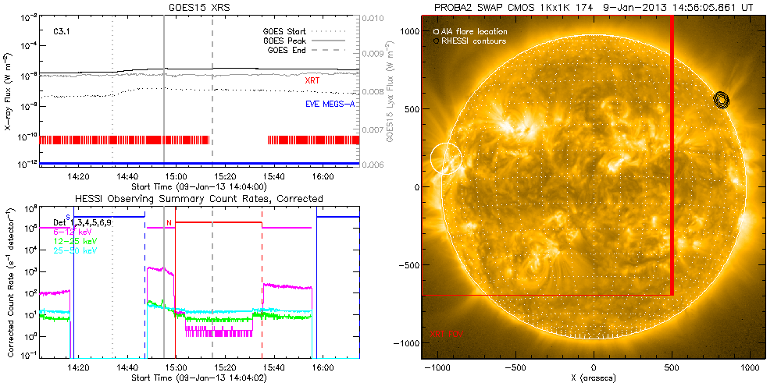Click the blue 'S' marker label
781x390 pixels.
click(68, 218)
